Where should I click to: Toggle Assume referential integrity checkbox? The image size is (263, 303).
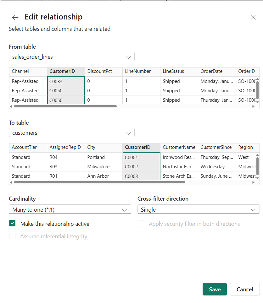click(12, 236)
